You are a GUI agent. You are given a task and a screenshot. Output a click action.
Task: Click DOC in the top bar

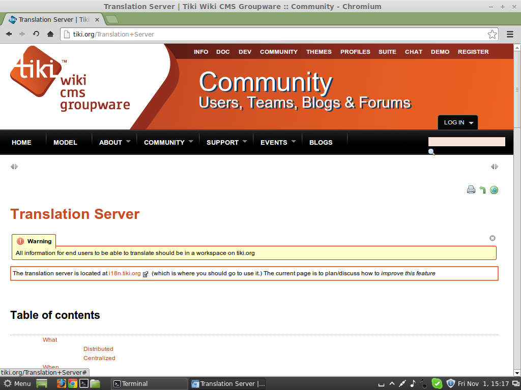[223, 52]
